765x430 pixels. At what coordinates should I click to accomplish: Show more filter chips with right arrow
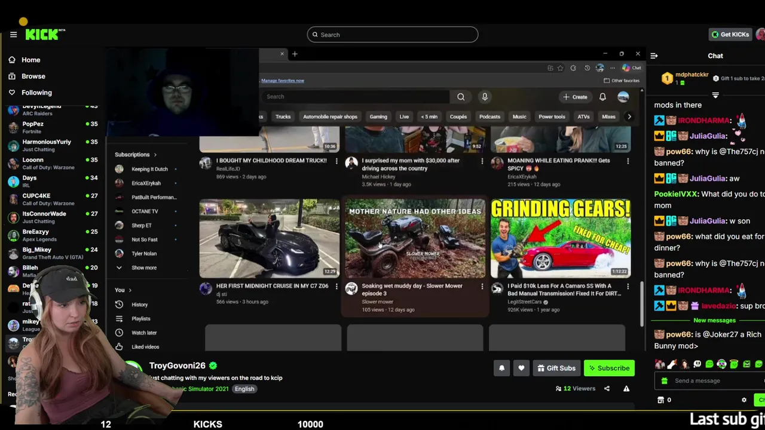629,116
